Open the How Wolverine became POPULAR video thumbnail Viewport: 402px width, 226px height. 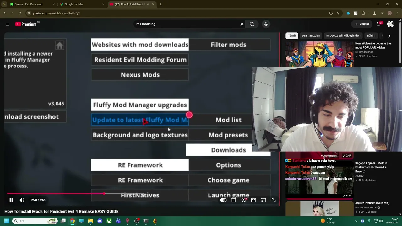319,54
